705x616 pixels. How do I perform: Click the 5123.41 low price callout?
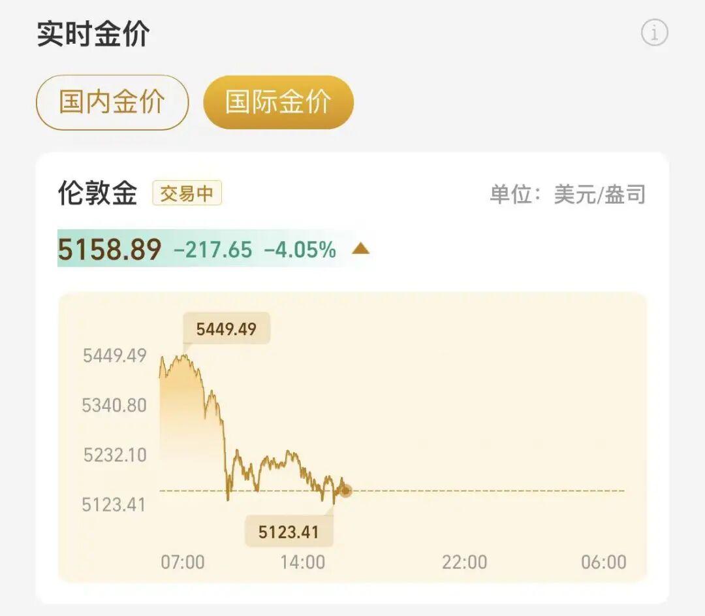[x=289, y=532]
